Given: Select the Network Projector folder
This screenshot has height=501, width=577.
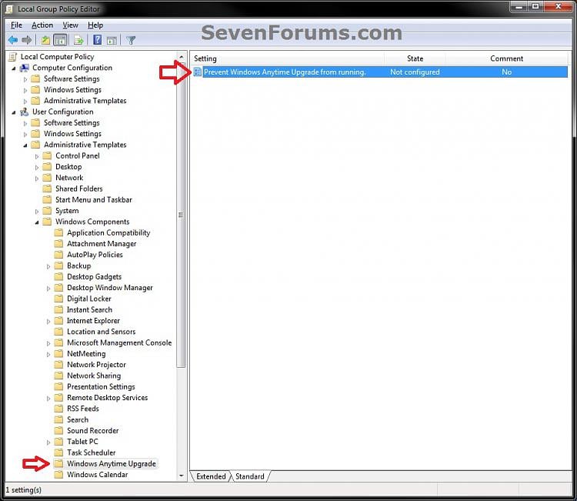Looking at the screenshot, I should (x=96, y=365).
